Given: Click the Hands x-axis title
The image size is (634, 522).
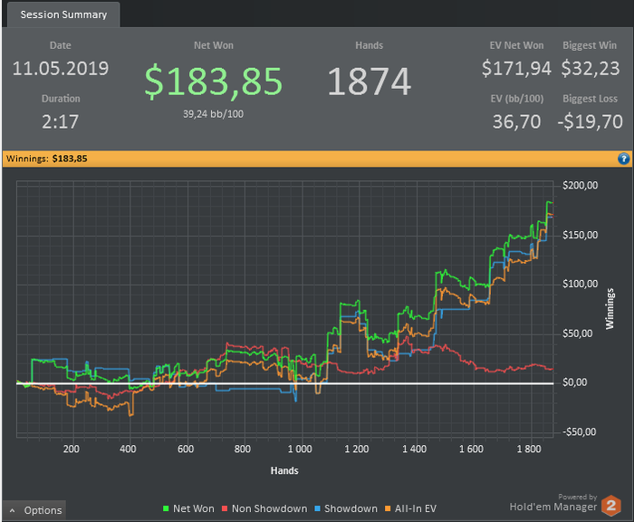Looking at the screenshot, I should click(x=284, y=470).
